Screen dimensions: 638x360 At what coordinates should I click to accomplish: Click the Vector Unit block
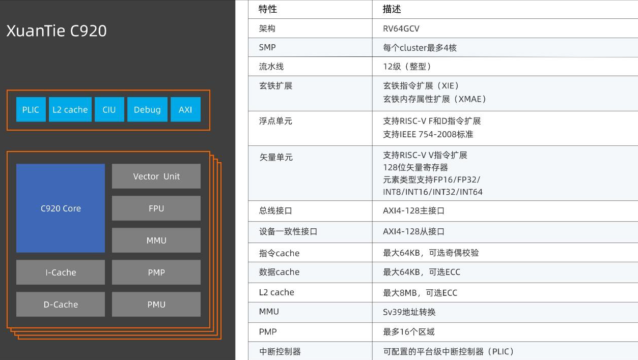point(156,176)
